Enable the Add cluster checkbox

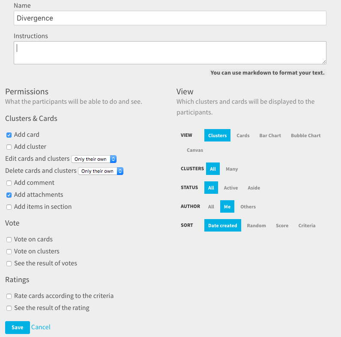coord(9,147)
